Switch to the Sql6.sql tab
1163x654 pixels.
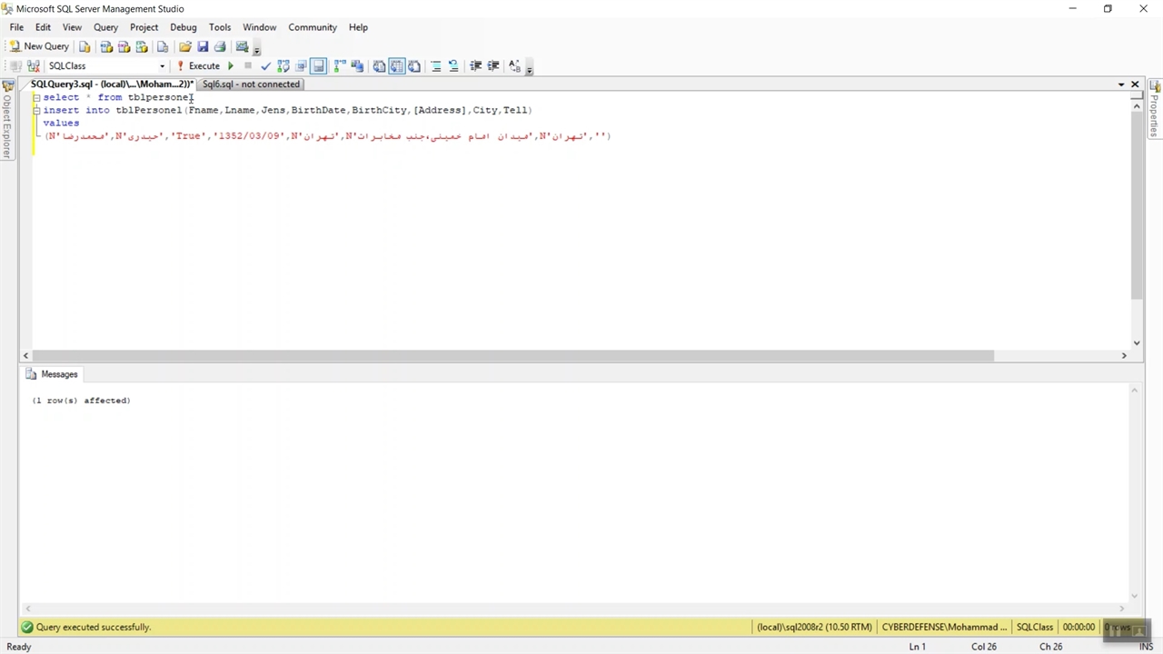pos(251,84)
